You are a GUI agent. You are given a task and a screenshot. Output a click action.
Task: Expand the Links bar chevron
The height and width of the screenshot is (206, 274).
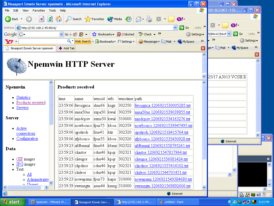[205, 27]
